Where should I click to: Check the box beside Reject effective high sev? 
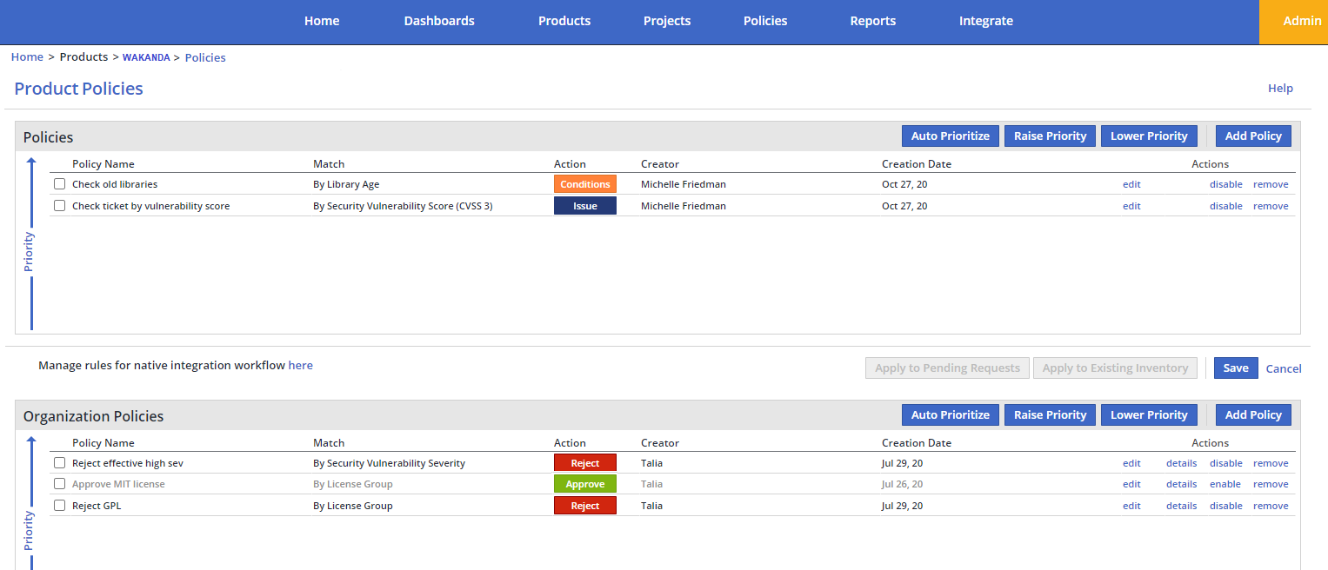(x=60, y=463)
